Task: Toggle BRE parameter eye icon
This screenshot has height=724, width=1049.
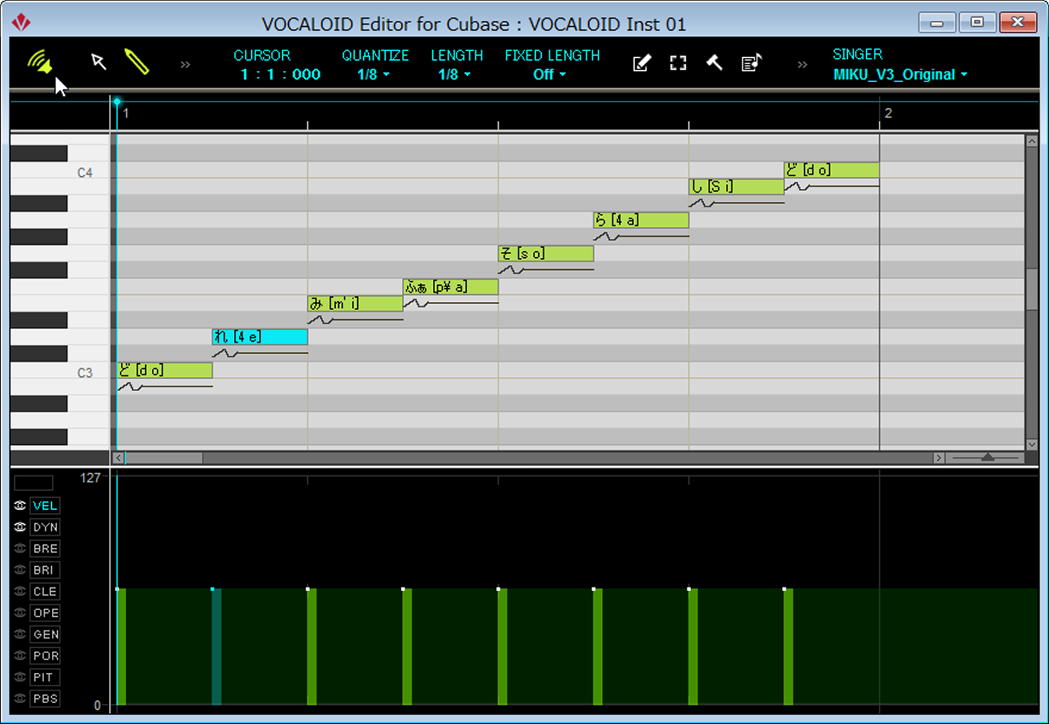Action: 20,548
